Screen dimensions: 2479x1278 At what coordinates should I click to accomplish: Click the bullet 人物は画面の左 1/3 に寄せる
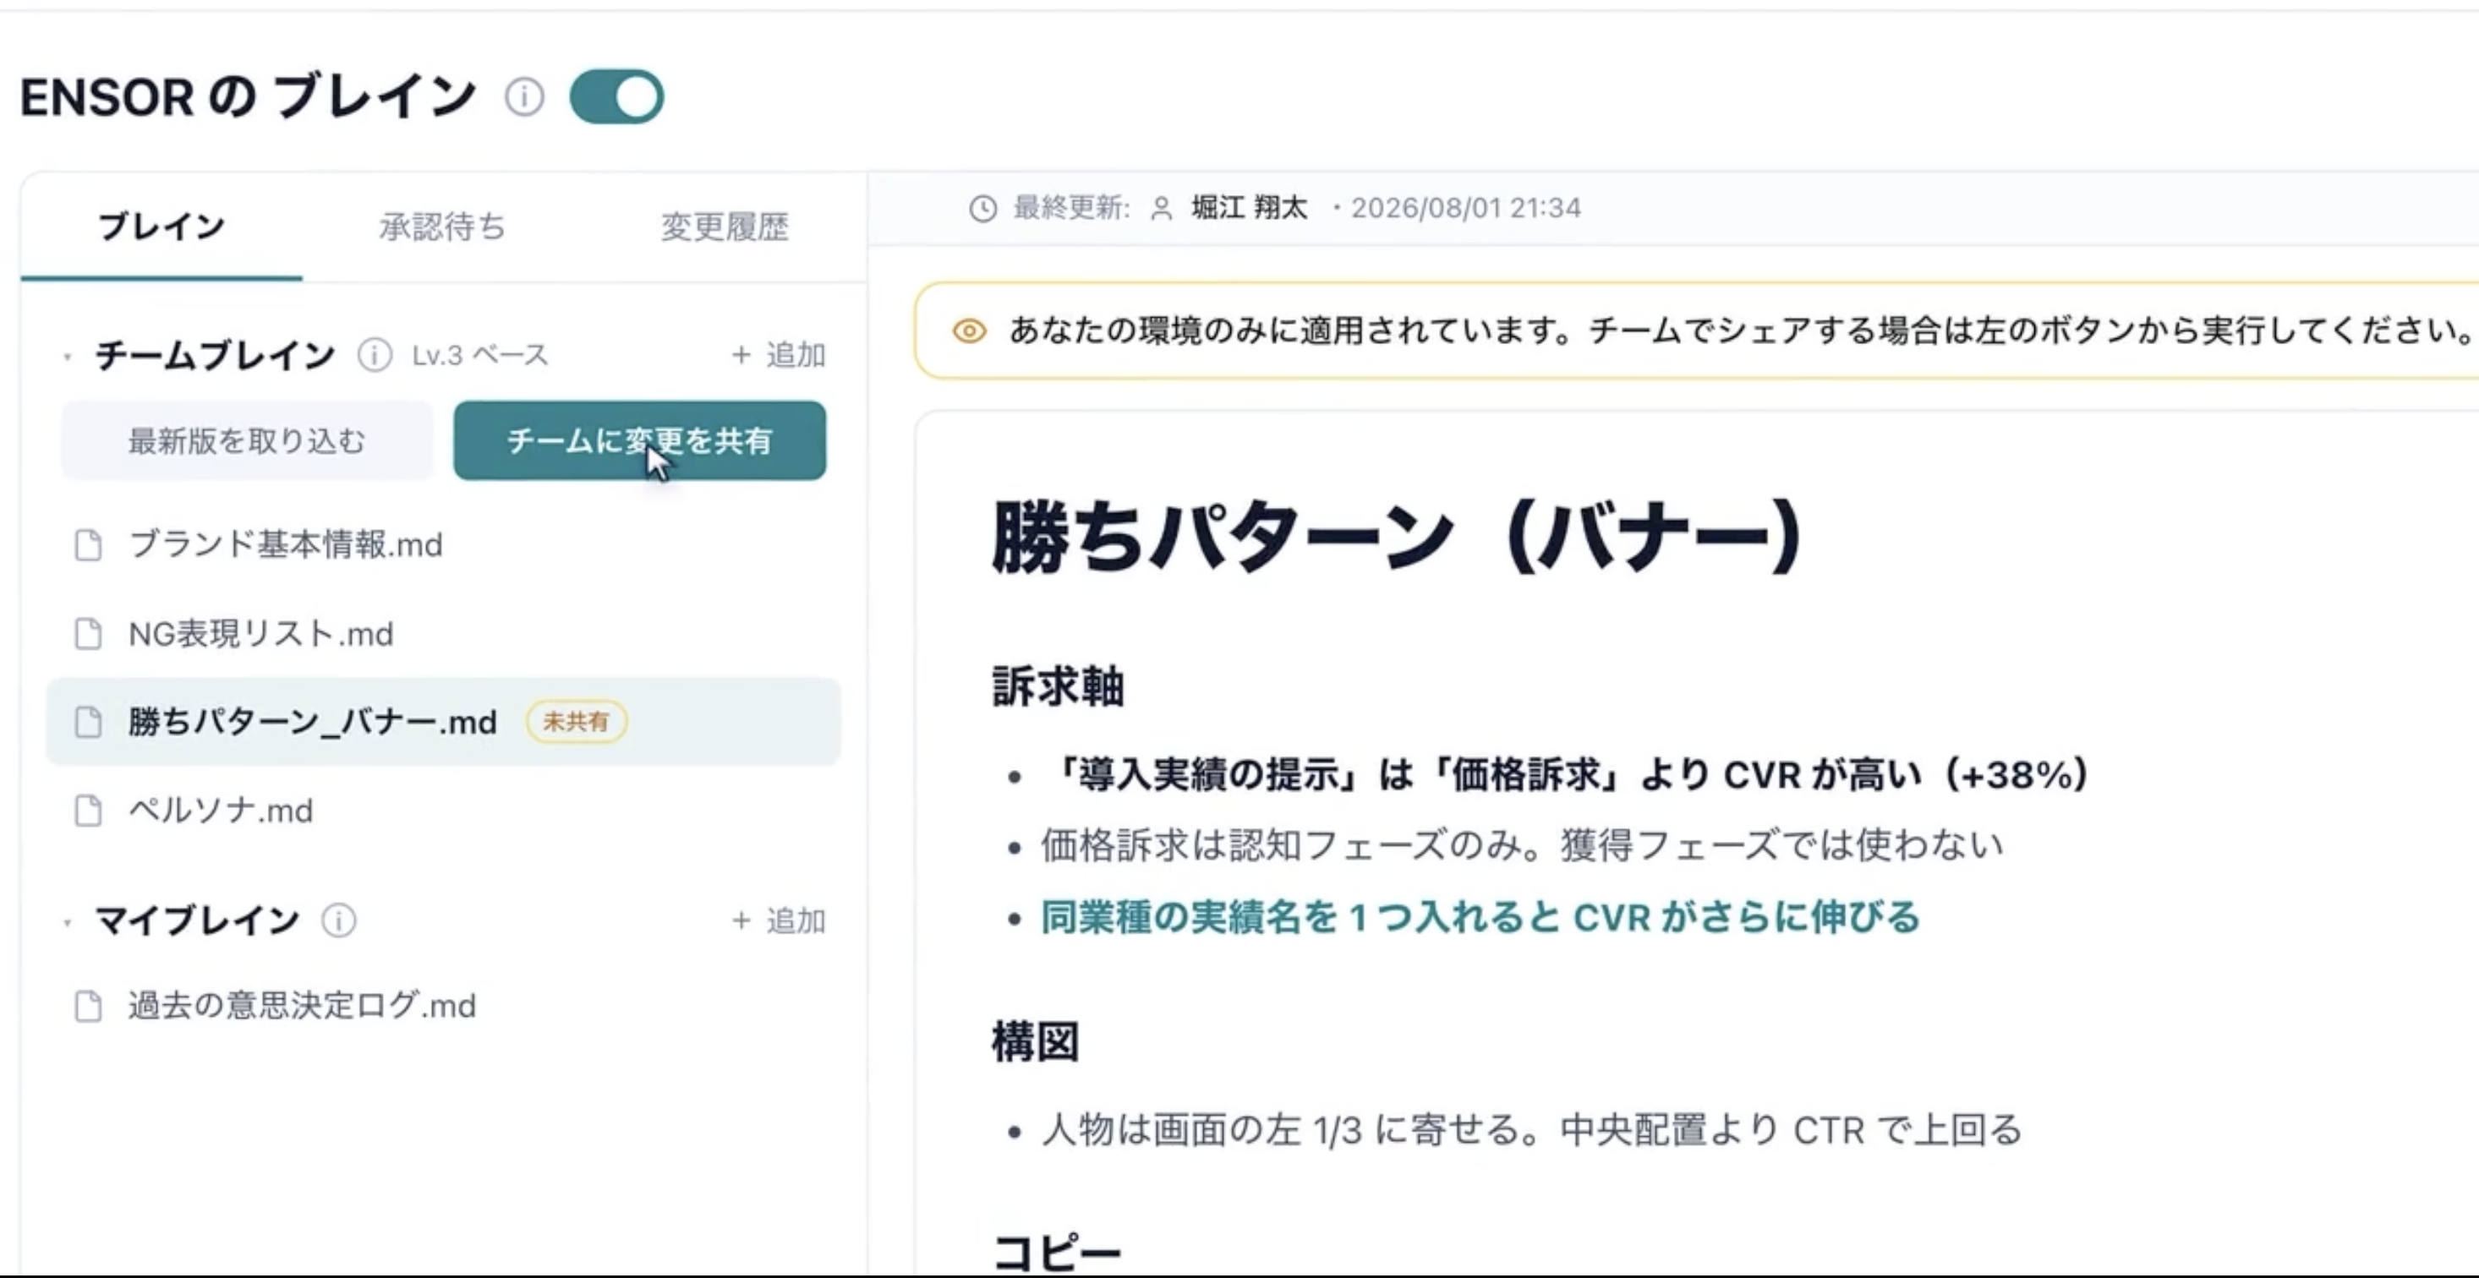coord(1532,1130)
